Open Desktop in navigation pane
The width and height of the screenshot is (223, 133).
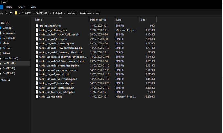[x=7, y=28]
